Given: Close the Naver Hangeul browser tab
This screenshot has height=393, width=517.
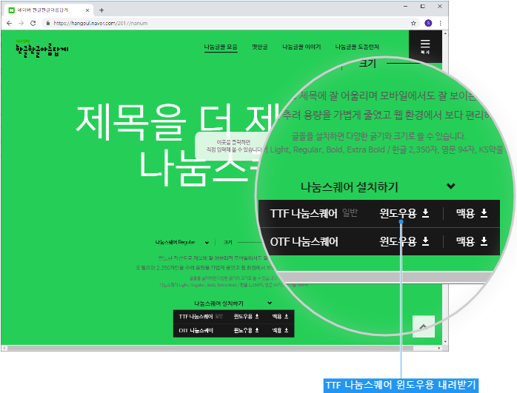Looking at the screenshot, I should tap(87, 10).
